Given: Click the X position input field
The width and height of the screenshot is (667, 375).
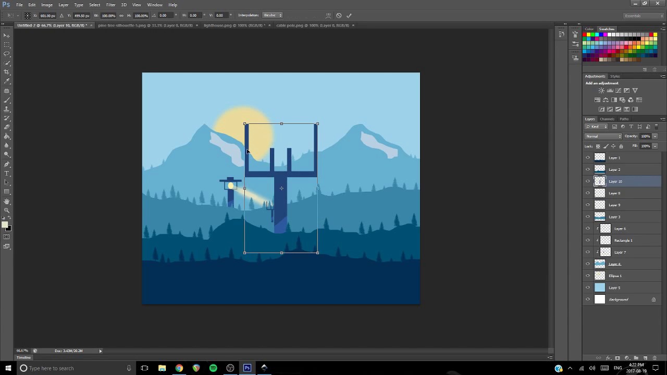Looking at the screenshot, I should (x=47, y=16).
